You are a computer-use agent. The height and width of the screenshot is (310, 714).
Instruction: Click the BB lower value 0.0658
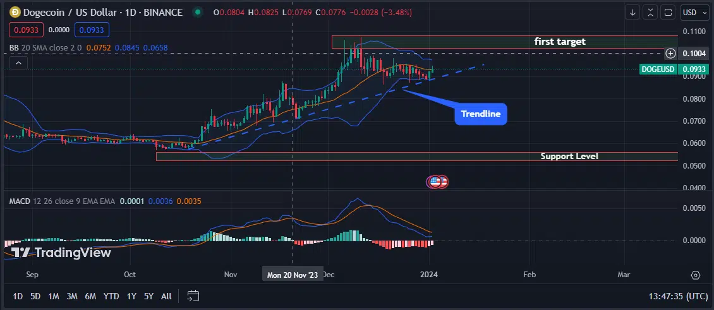pyautogui.click(x=155, y=47)
